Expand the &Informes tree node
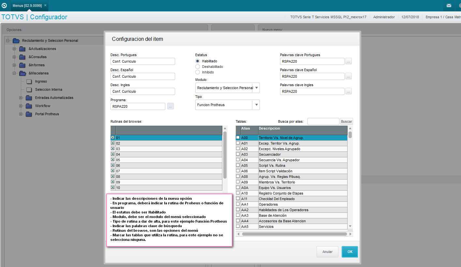Screen dimensions: 461x267 [14, 65]
